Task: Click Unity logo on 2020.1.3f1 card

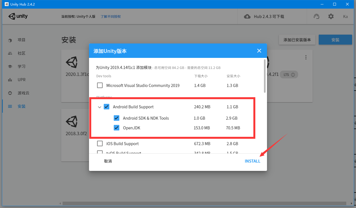Action: coord(71,63)
